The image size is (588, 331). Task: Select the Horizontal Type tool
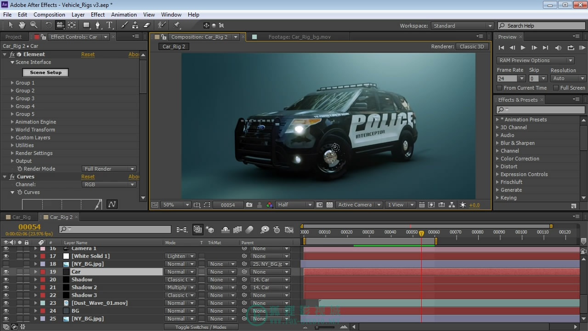tap(109, 25)
